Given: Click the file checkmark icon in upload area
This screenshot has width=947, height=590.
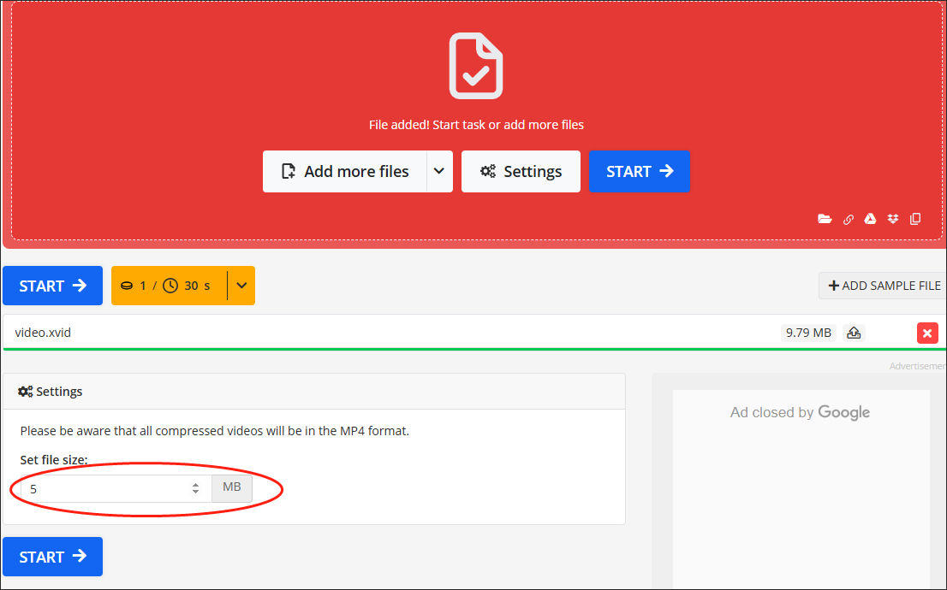Looking at the screenshot, I should pos(476,66).
